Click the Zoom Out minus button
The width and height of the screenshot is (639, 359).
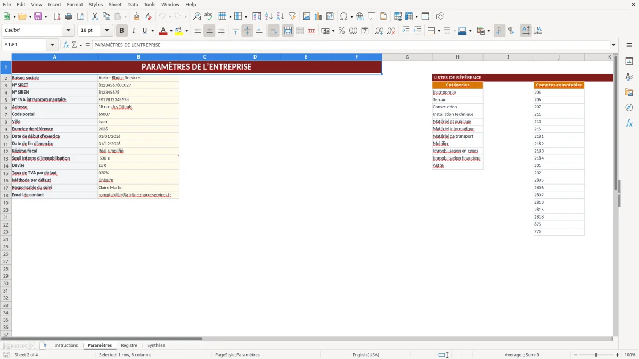[x=575, y=355]
